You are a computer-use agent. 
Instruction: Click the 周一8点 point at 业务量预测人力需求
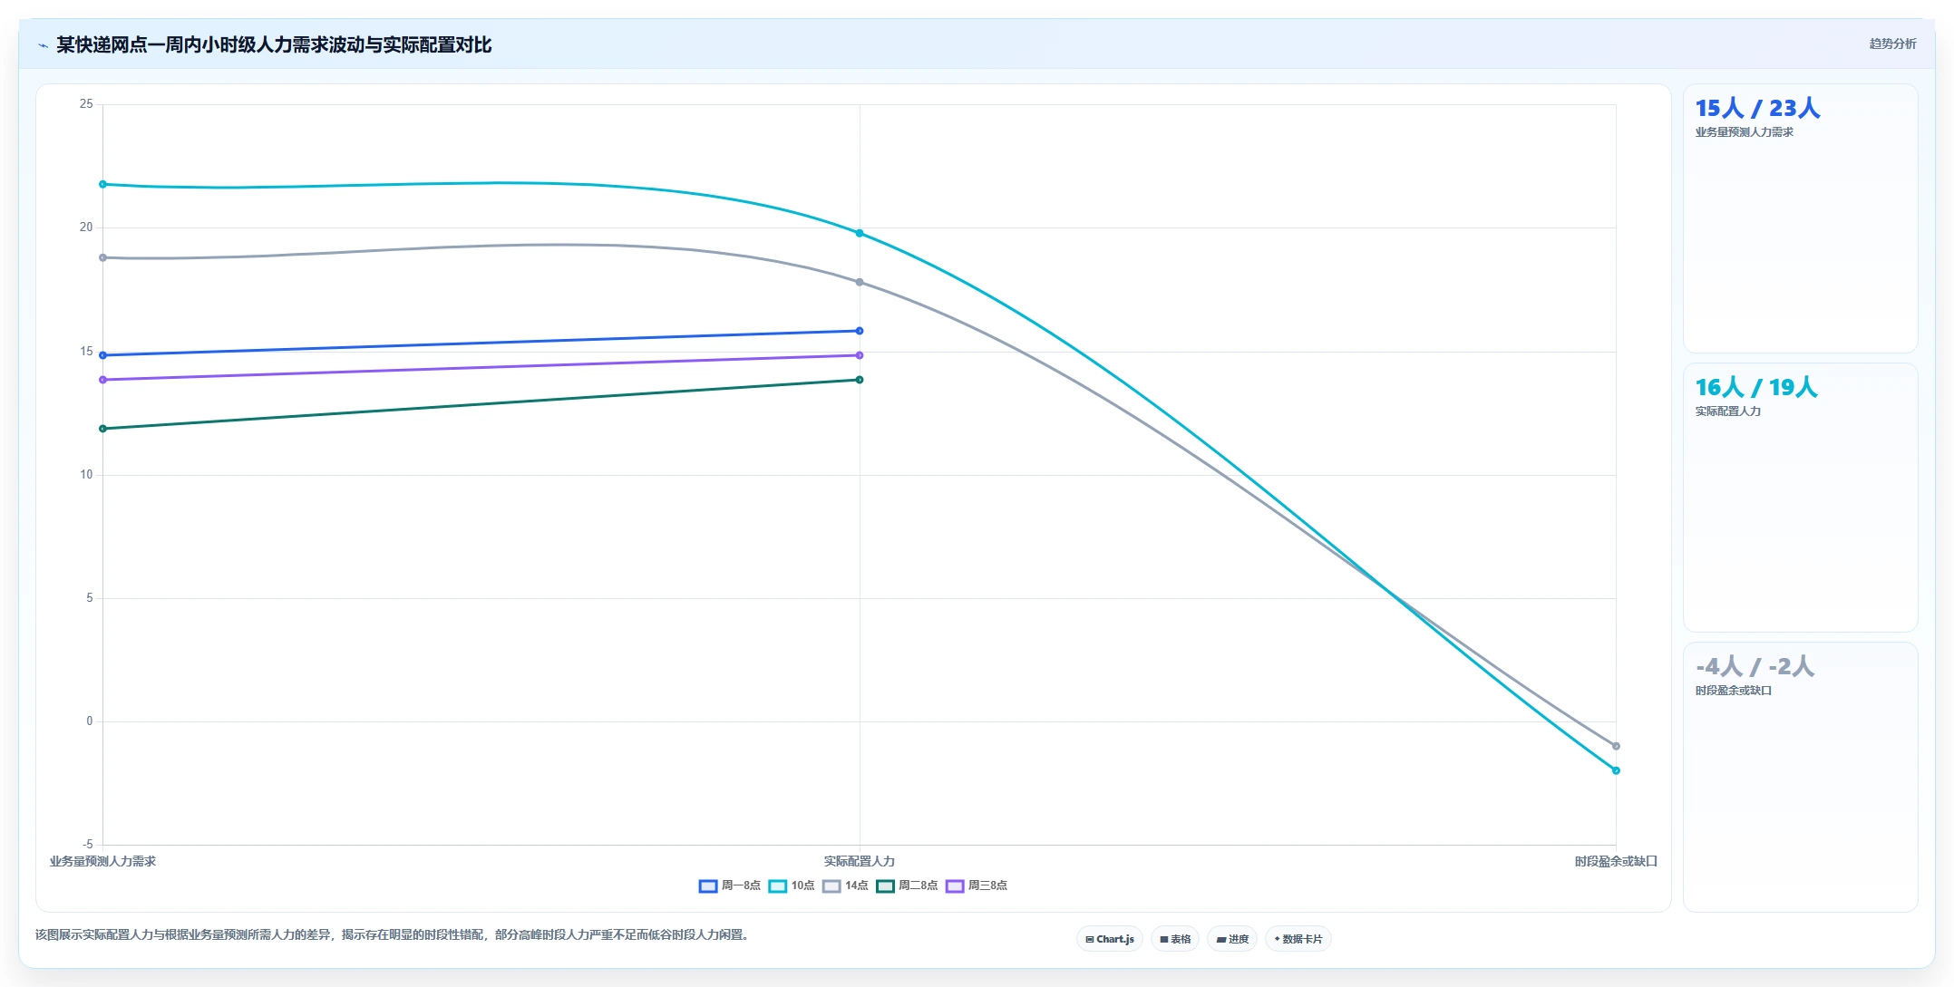[x=102, y=355]
